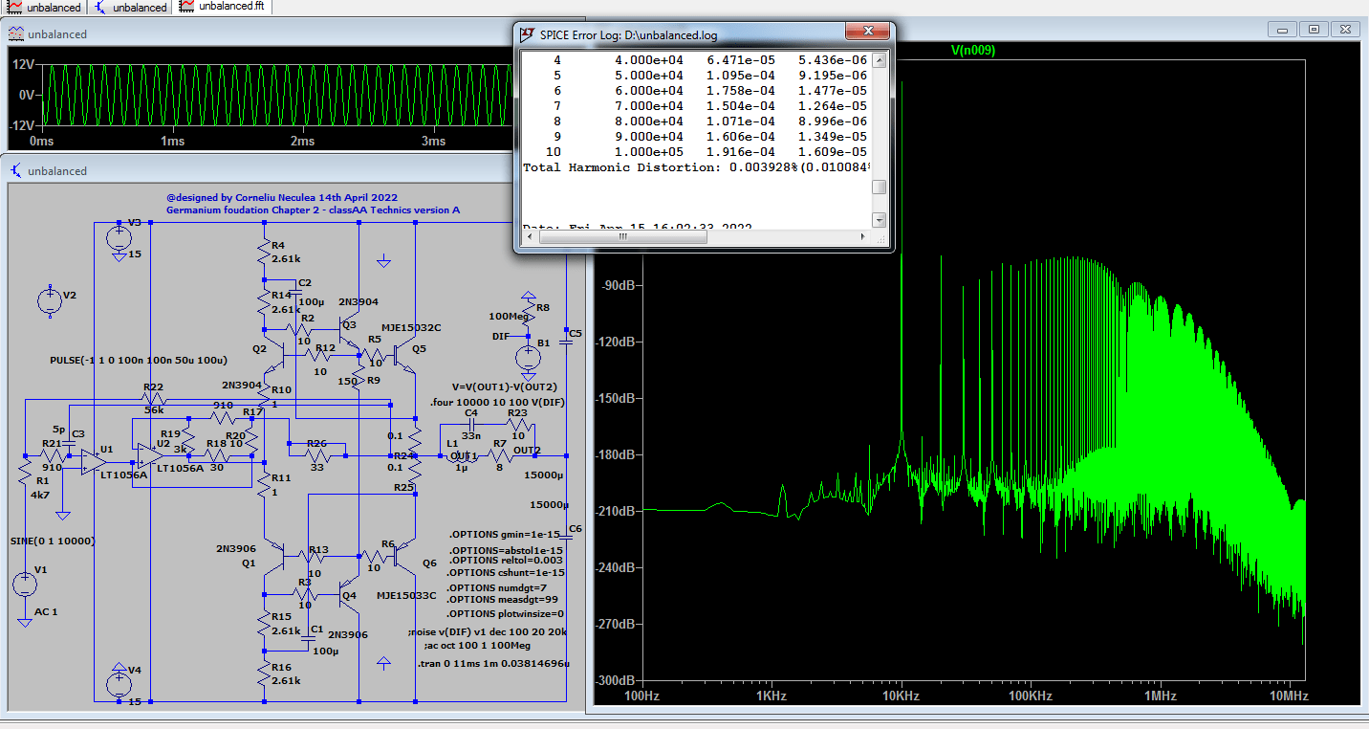This screenshot has height=729, width=1369.
Task: Click the V=V(OUT1)-V(OUT2) expression
Action: pyautogui.click(x=504, y=387)
